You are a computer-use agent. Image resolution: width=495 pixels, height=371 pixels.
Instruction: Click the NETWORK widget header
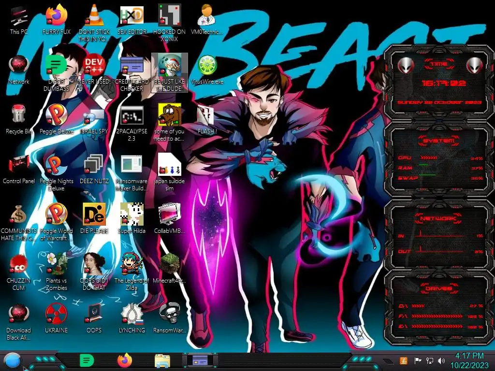[438, 218]
